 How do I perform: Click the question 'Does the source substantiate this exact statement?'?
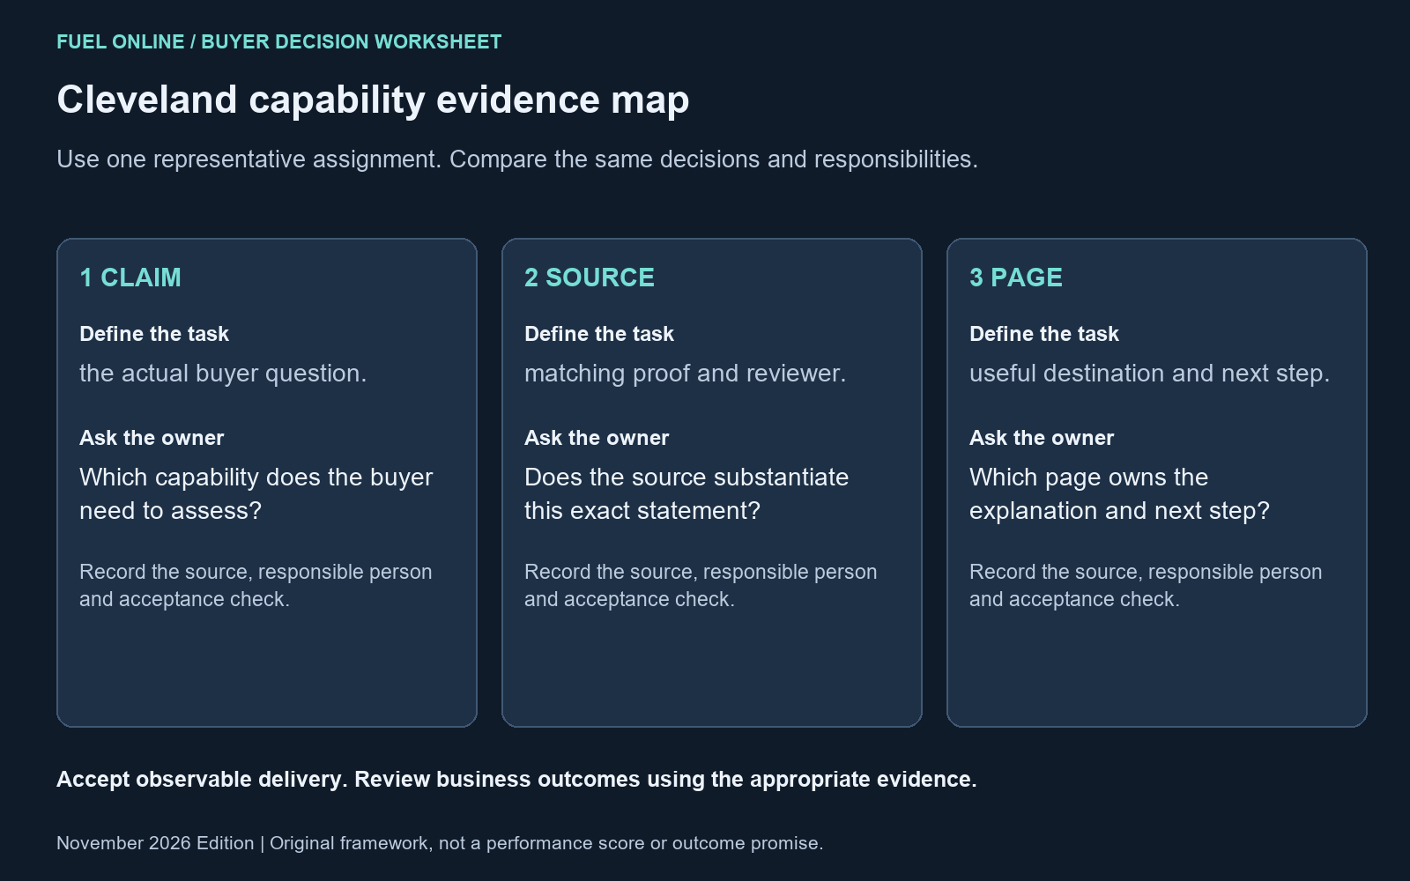tap(686, 494)
